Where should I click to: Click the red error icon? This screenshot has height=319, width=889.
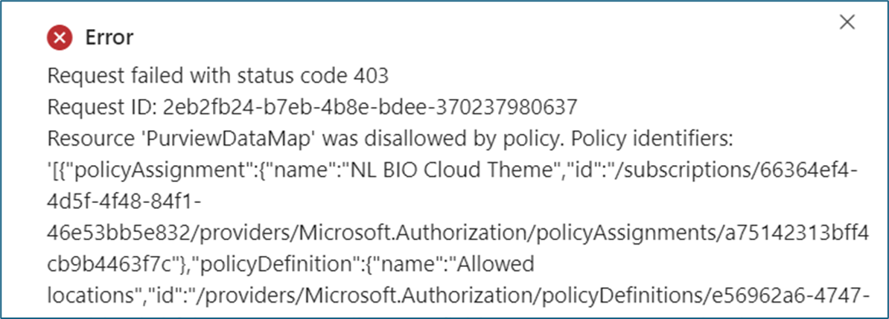pyautogui.click(x=60, y=36)
